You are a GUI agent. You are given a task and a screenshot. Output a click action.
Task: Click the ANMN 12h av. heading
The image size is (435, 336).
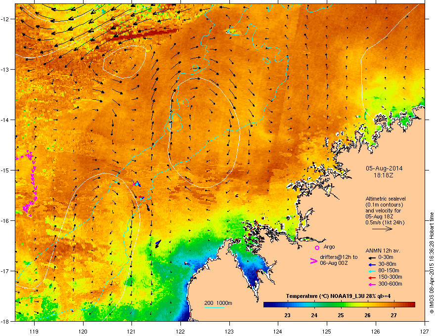coord(383,251)
